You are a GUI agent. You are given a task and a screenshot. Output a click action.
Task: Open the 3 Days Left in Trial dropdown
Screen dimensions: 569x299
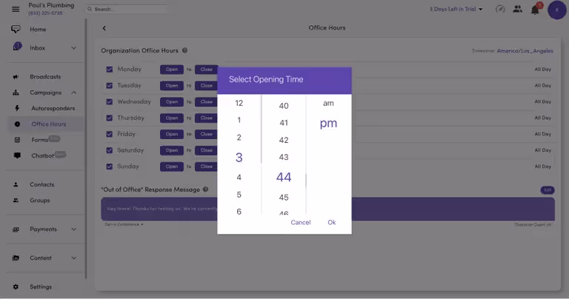click(x=456, y=10)
